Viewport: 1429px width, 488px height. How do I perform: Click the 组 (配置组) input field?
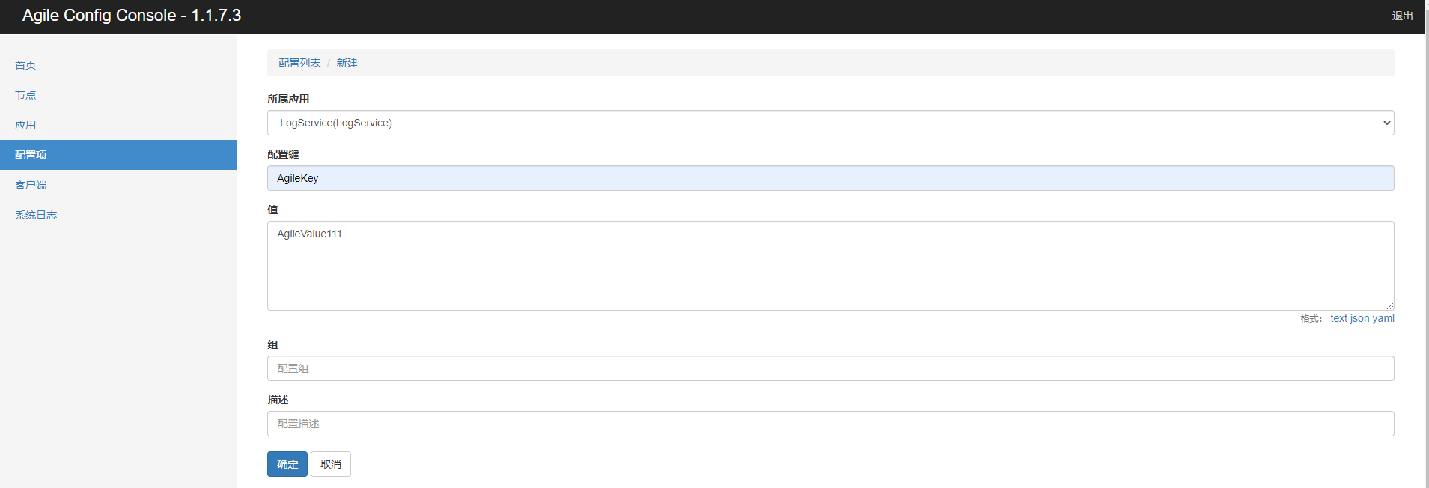click(829, 368)
